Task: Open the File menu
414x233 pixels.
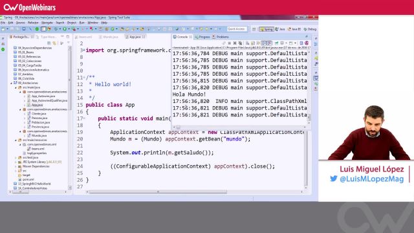Action: 3,23
